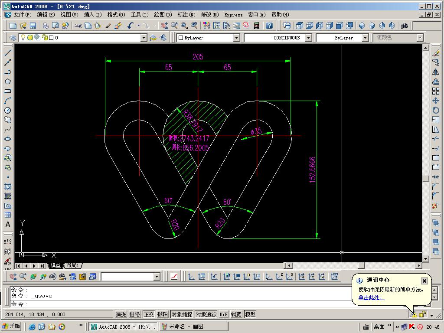444x333 pixels.
Task: Select the Line tool in Draw toolbar
Action: tap(8, 53)
